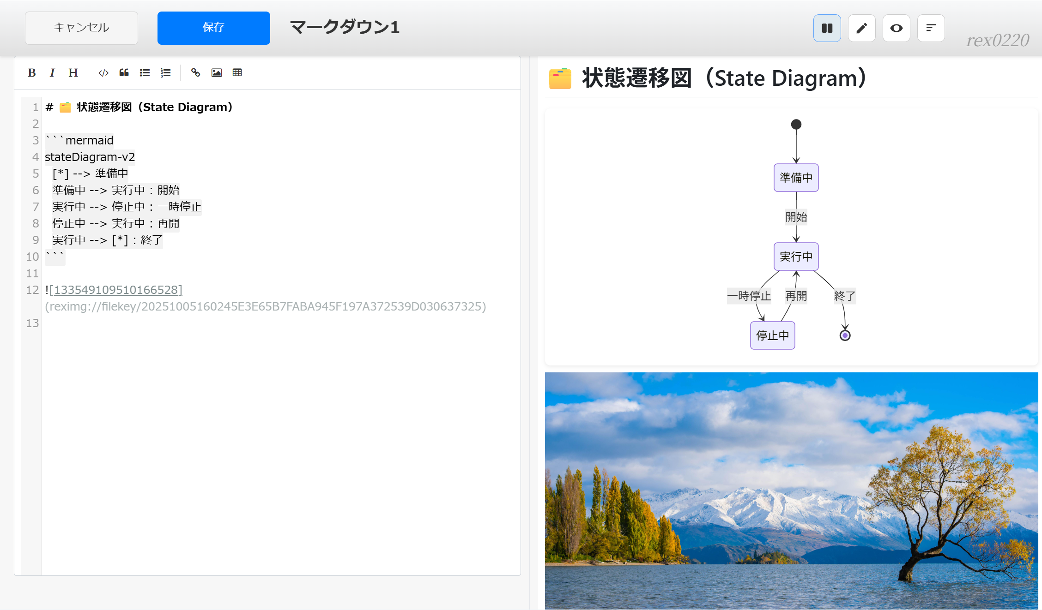Insert a hyperlink with the link icon
The height and width of the screenshot is (610, 1042).
(x=195, y=73)
